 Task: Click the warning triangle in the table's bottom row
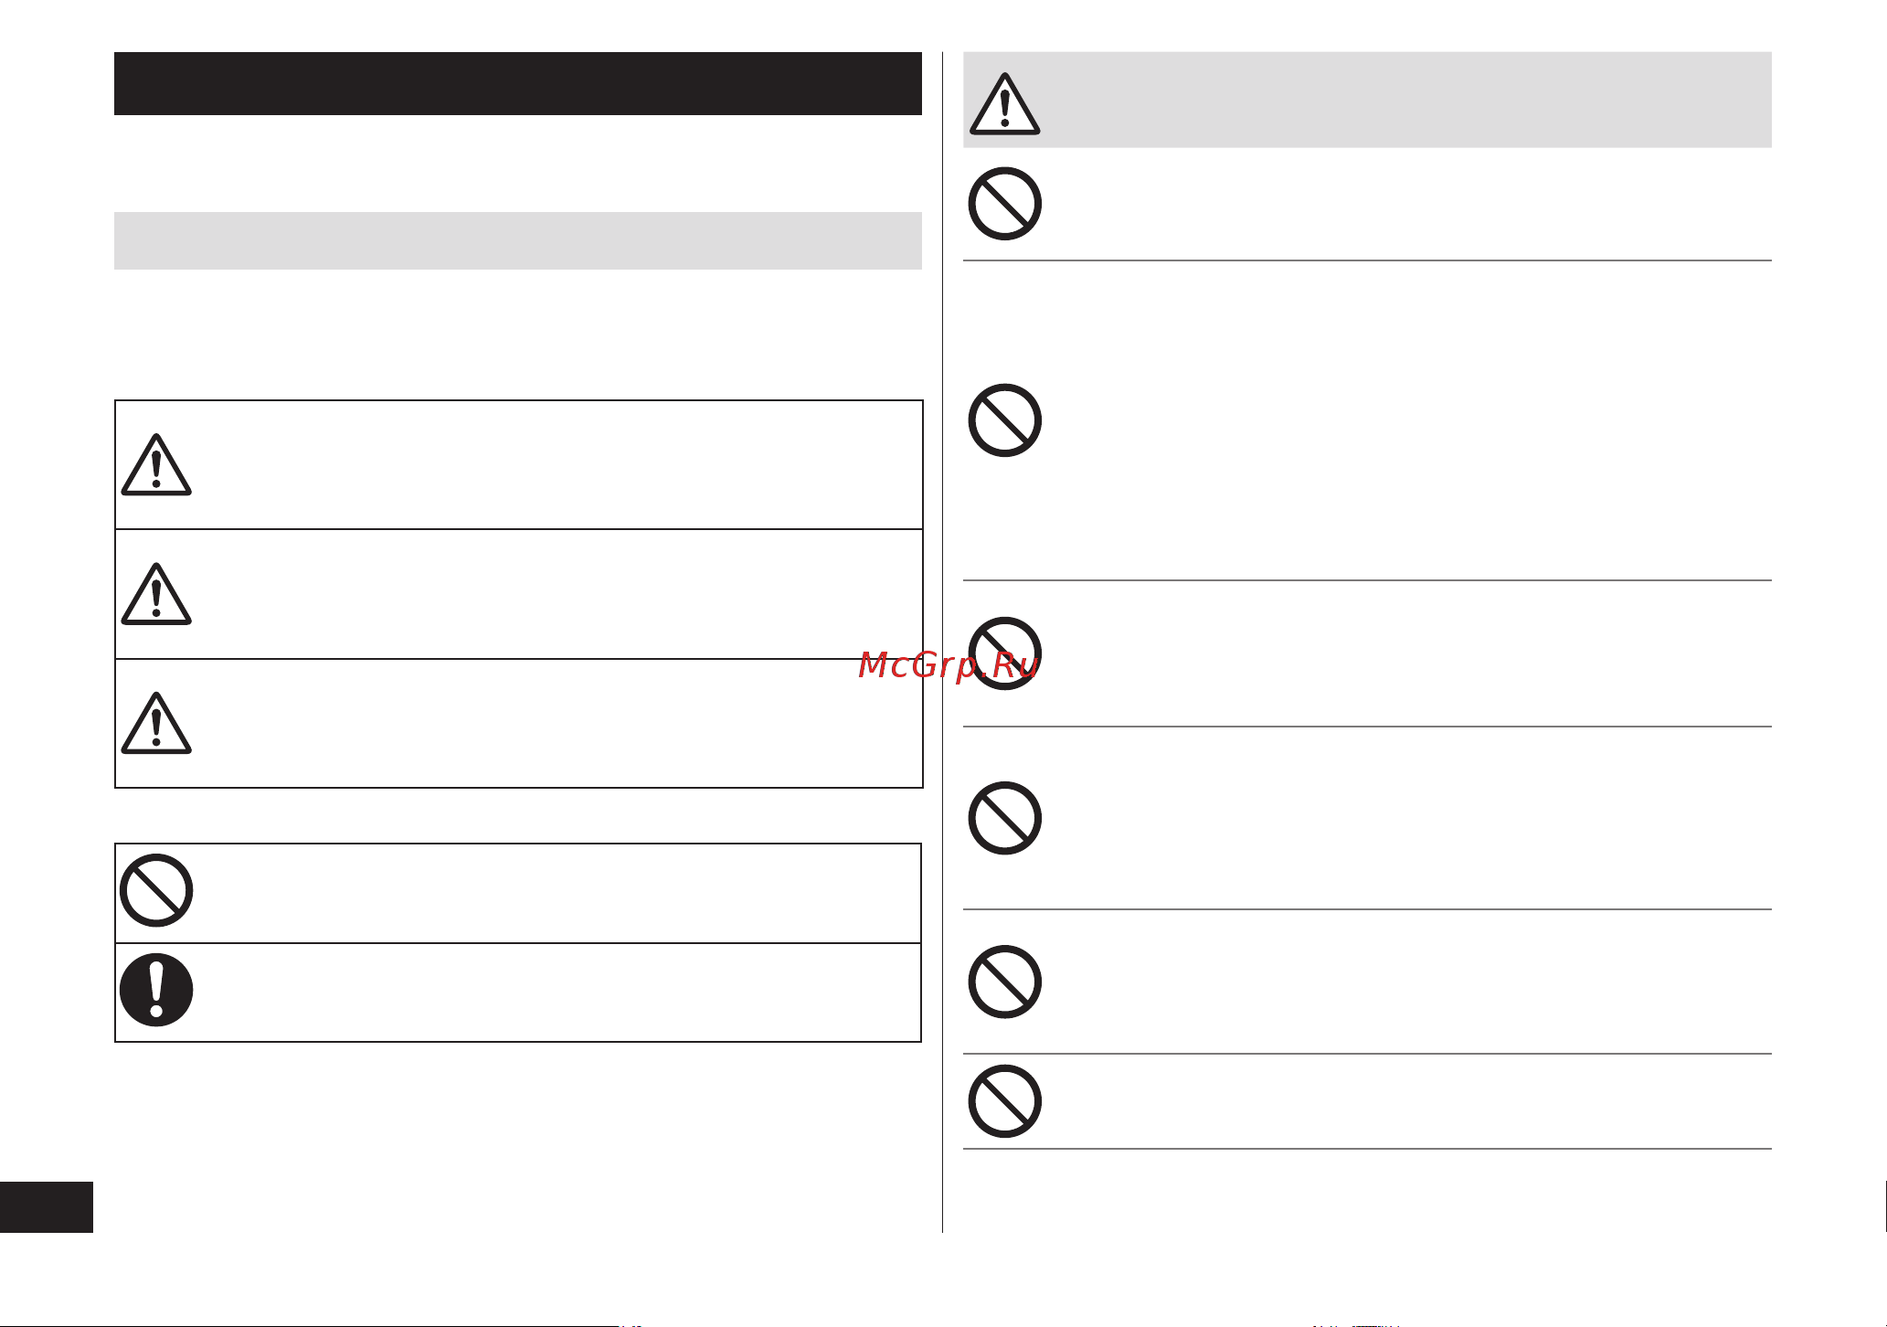[x=156, y=723]
